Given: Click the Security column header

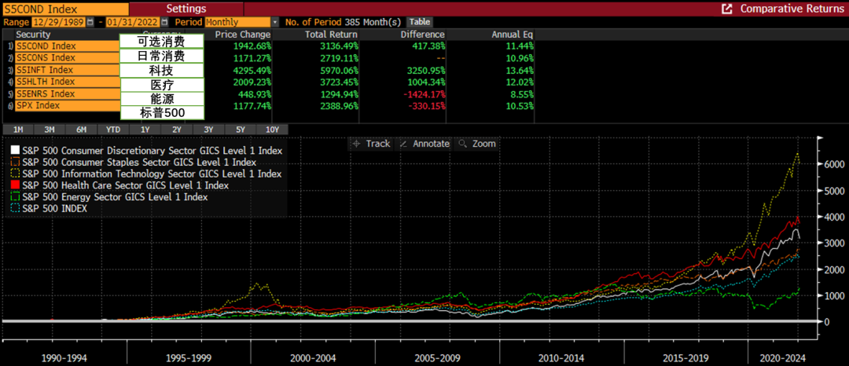Looking at the screenshot, I should [x=33, y=35].
